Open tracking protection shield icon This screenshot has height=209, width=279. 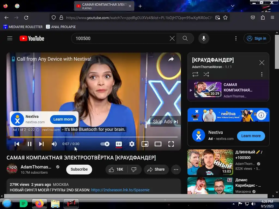pos(54,18)
